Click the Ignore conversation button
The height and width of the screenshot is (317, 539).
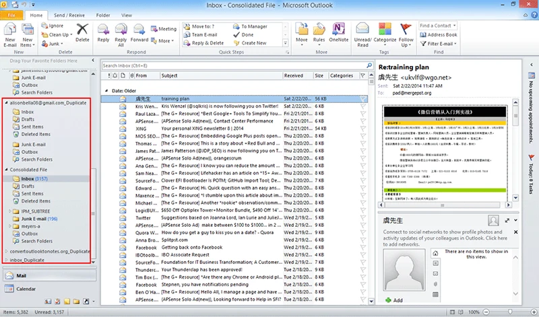click(x=53, y=26)
